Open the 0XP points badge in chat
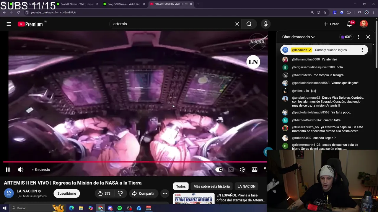The width and height of the screenshot is (378, 212). pos(346,37)
